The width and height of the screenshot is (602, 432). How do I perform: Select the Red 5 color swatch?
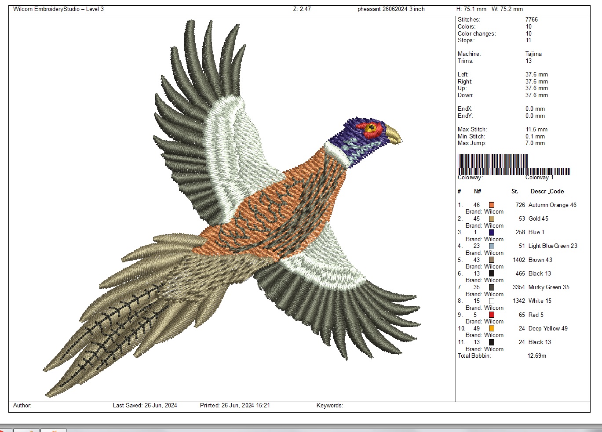pyautogui.click(x=491, y=315)
